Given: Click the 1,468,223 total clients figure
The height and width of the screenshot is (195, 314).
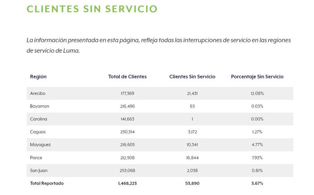Looking at the screenshot, I should click(x=127, y=183).
